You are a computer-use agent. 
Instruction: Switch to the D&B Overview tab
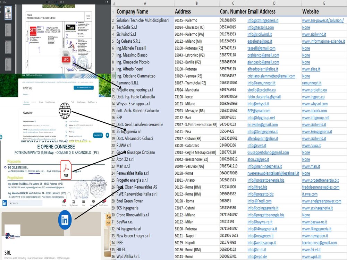(27, 102)
